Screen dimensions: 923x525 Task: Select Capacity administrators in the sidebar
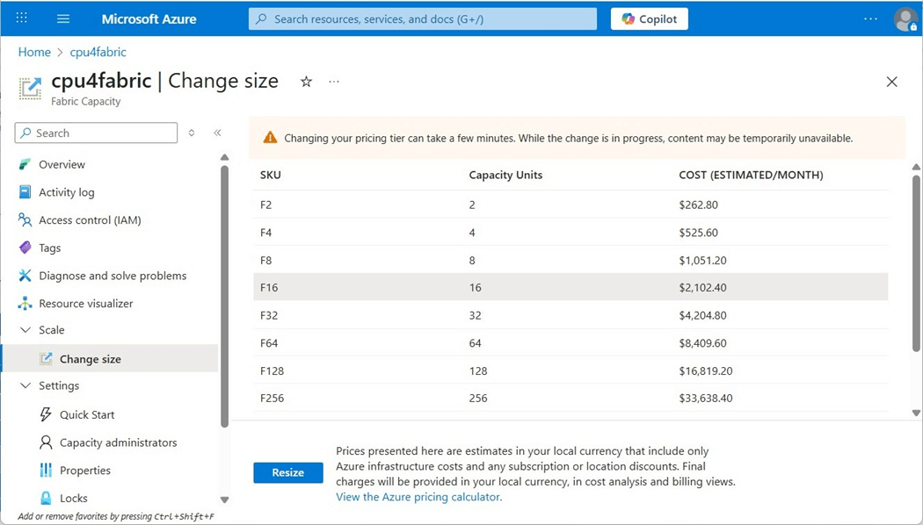click(x=118, y=442)
